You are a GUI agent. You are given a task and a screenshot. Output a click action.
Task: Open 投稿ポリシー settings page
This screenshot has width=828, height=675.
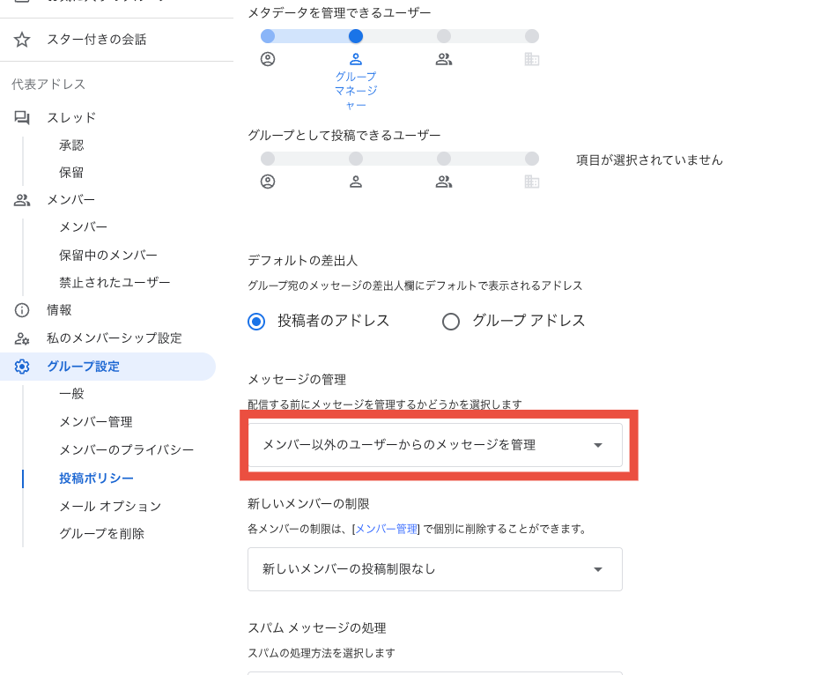(x=96, y=478)
